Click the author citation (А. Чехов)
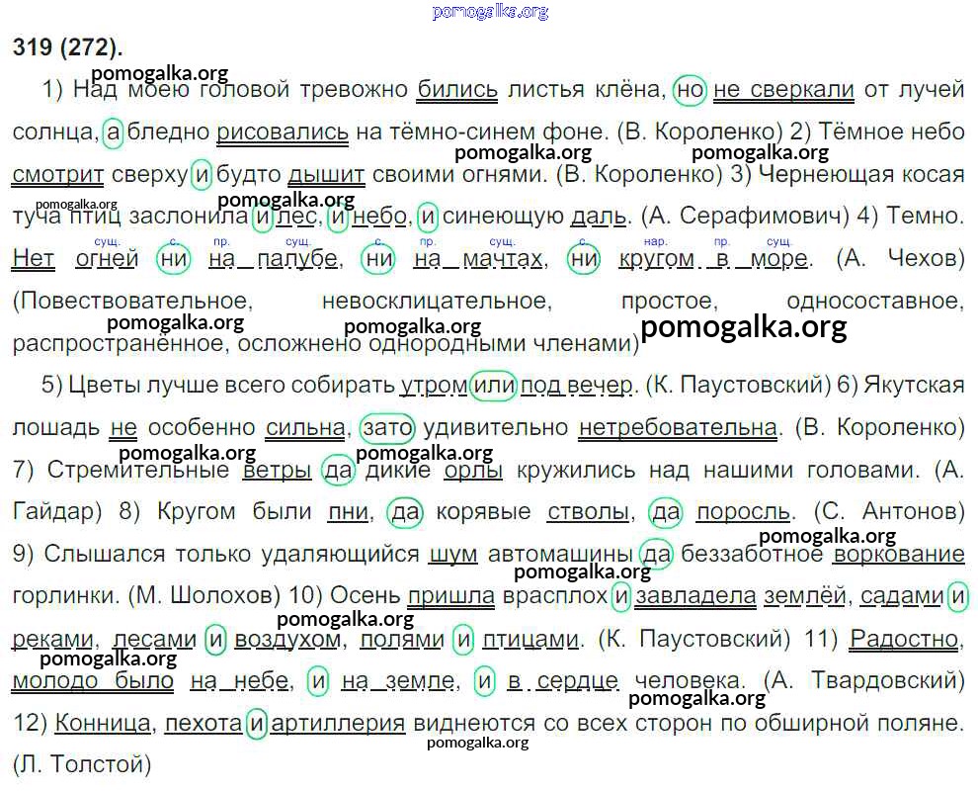This screenshot has width=978, height=791. pos(899,259)
